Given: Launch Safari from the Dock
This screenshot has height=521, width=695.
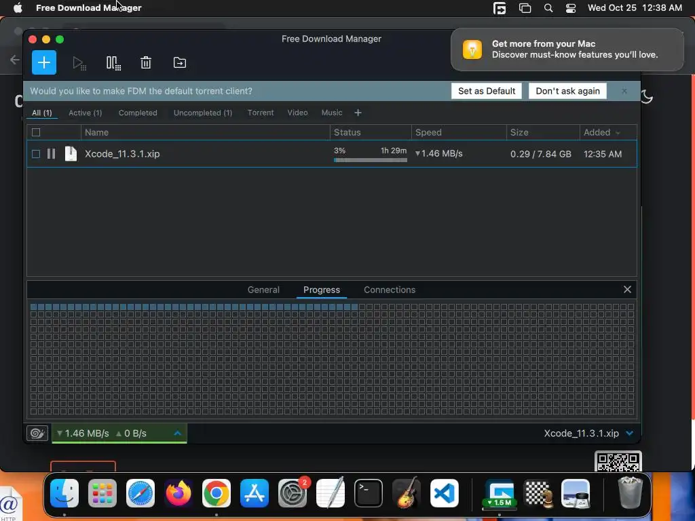Looking at the screenshot, I should click(x=140, y=493).
